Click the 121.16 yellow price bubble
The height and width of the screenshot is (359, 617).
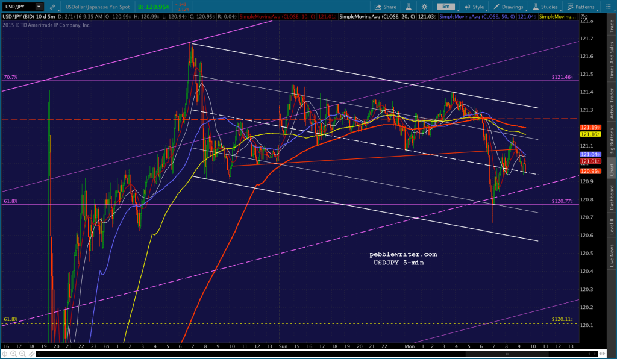(x=590, y=134)
